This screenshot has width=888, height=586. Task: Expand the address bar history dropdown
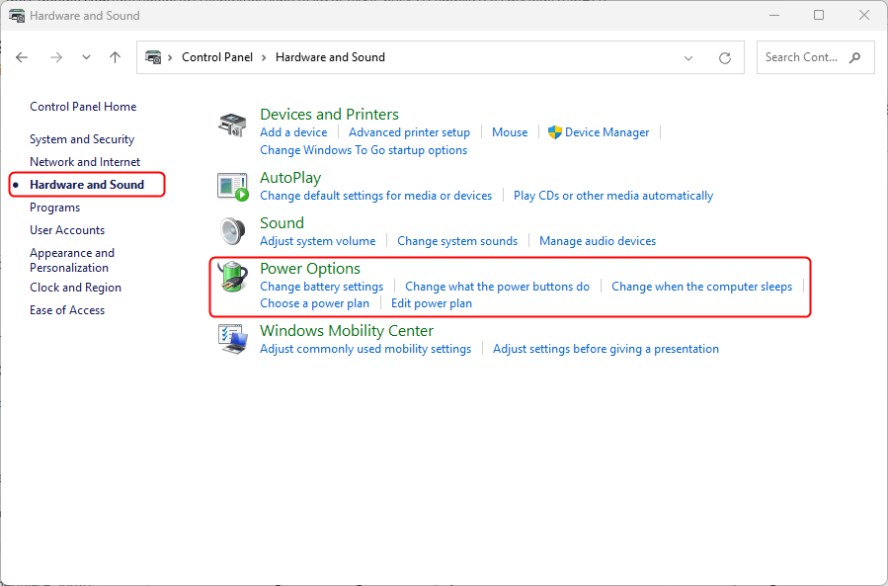click(x=688, y=57)
